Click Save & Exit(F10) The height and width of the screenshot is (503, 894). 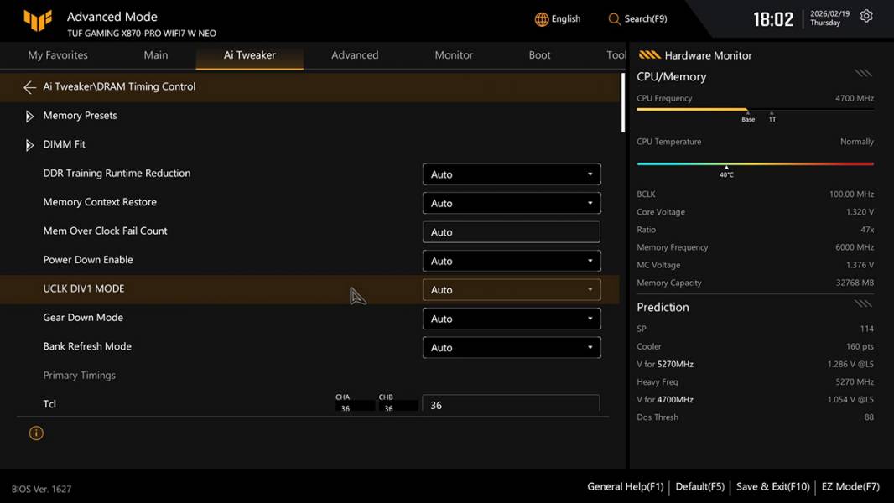point(772,486)
